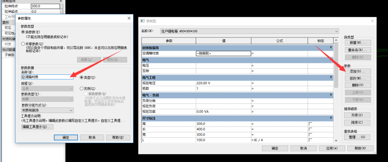The width and height of the screenshot is (388, 162).
Task: Click the 参数 column header
Action: point(169,41)
